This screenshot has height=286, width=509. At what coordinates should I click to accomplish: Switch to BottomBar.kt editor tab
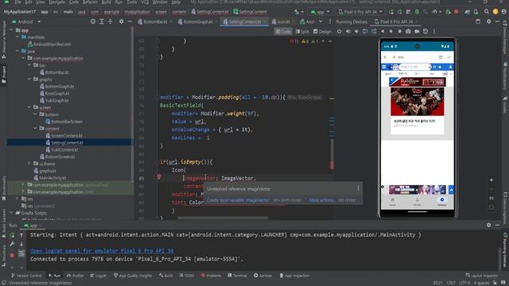pyautogui.click(x=153, y=21)
